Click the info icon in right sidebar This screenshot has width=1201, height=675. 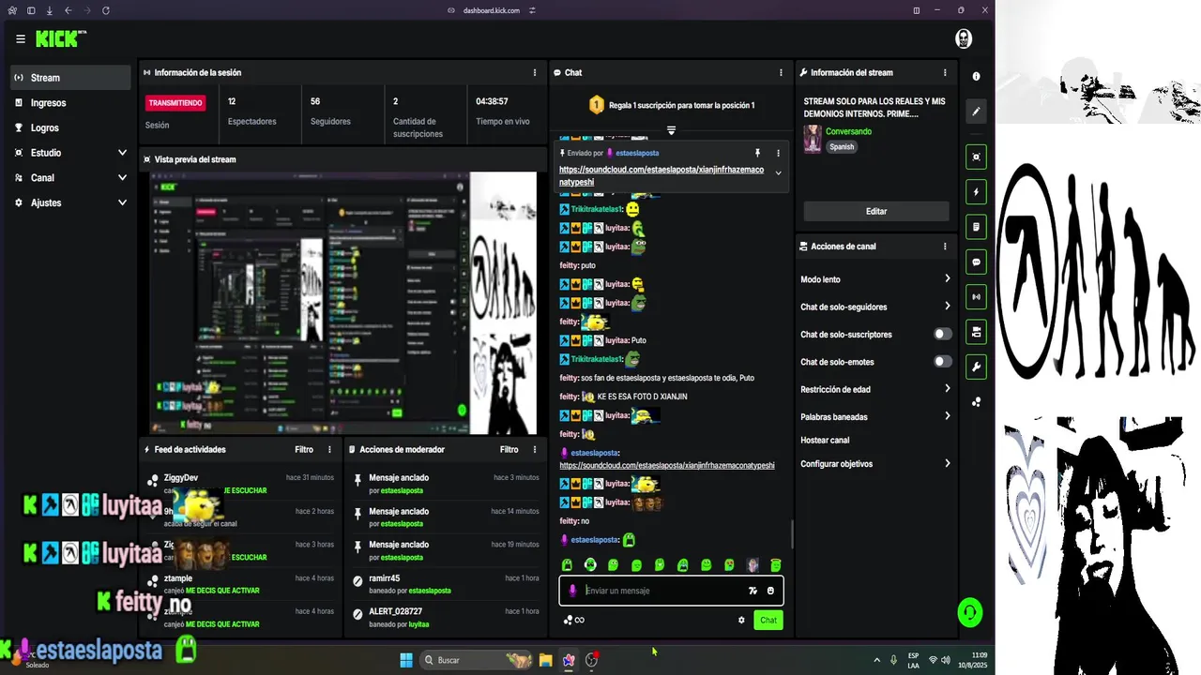click(976, 76)
